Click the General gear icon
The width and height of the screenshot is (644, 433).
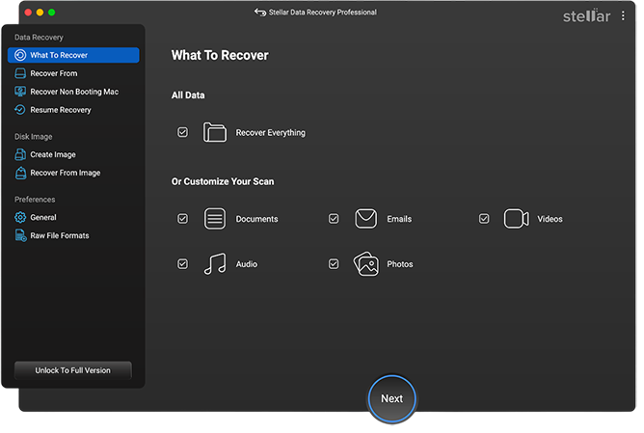pyautogui.click(x=20, y=217)
